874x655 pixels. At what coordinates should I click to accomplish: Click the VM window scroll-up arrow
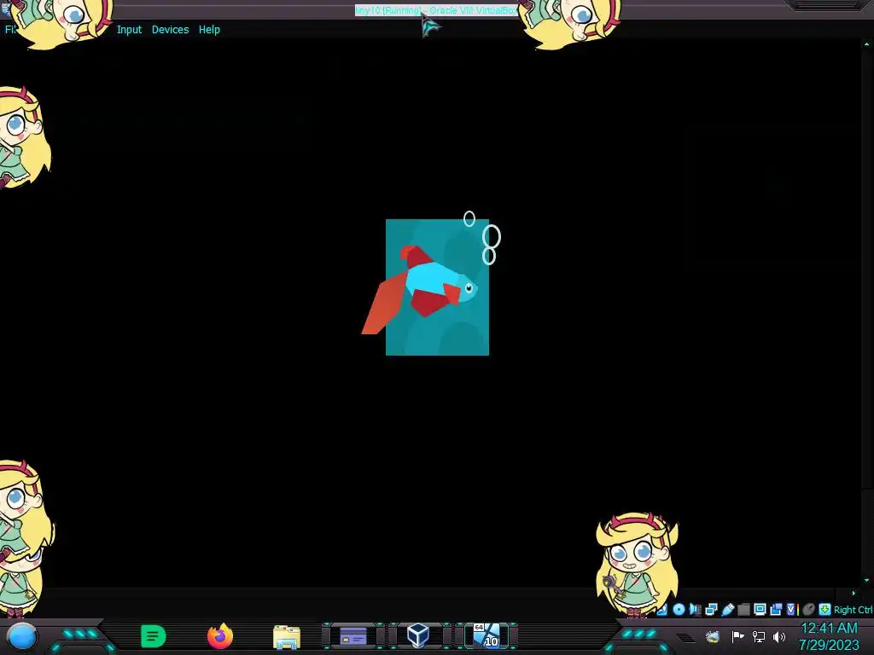866,44
